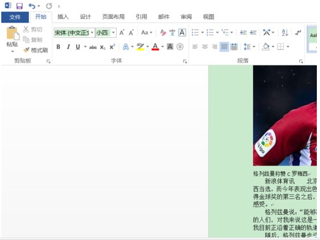The image size is (320, 240).
Task: Expand the font name dropdown arrow
Action: pos(92,33)
